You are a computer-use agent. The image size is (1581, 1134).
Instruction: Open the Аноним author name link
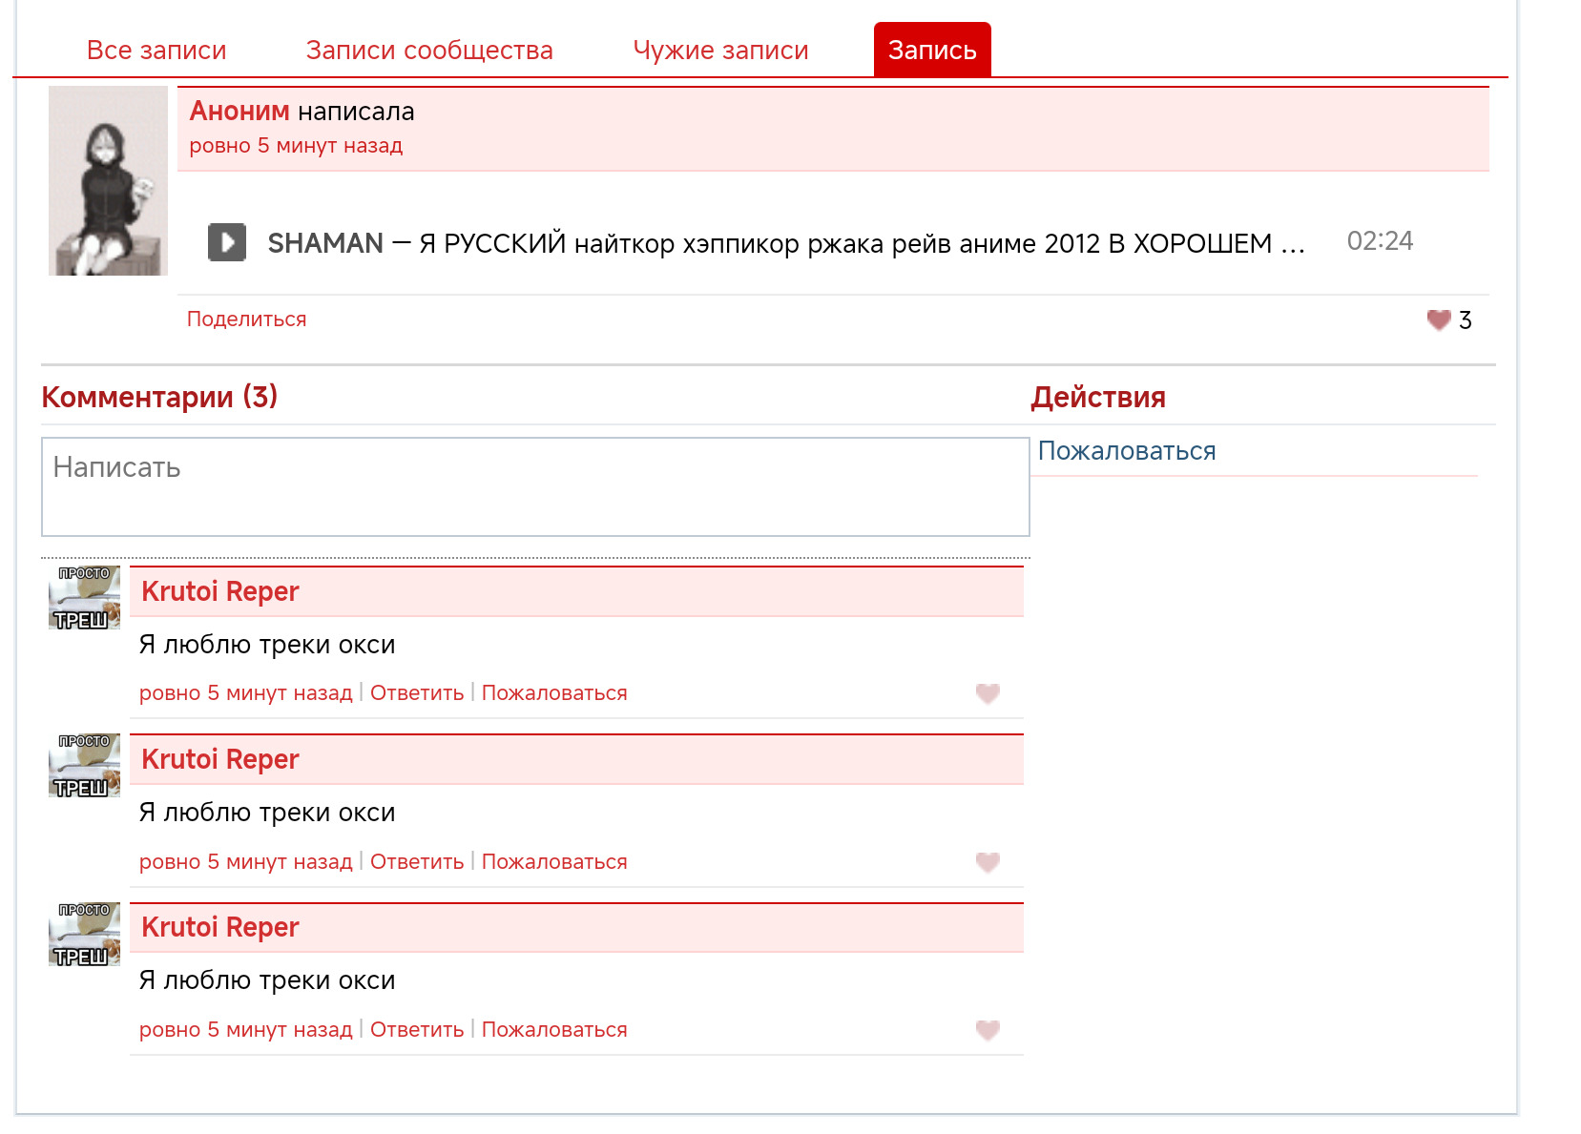point(239,112)
